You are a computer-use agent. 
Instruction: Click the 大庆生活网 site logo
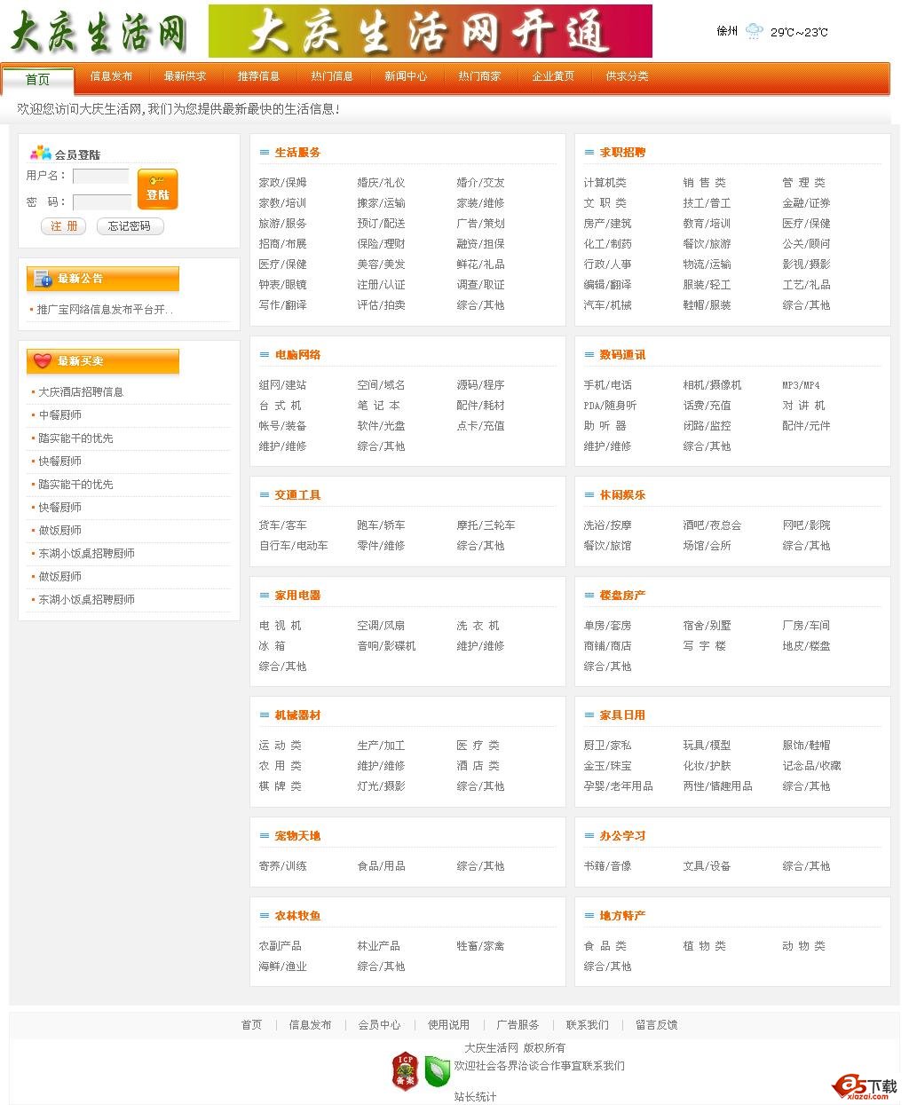click(98, 32)
